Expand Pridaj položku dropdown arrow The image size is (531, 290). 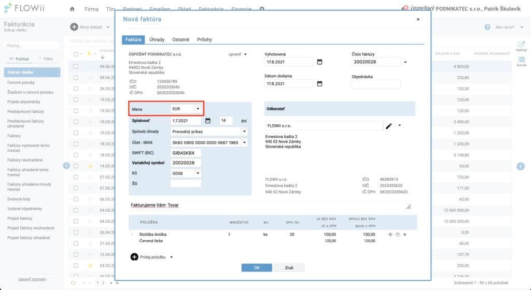[x=171, y=257]
